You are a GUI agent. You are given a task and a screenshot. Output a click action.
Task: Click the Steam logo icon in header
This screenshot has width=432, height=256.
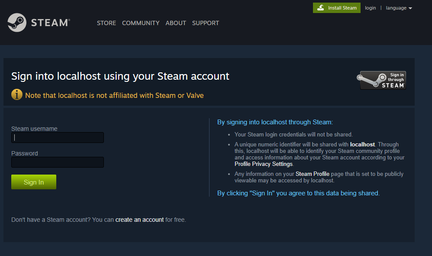(17, 23)
